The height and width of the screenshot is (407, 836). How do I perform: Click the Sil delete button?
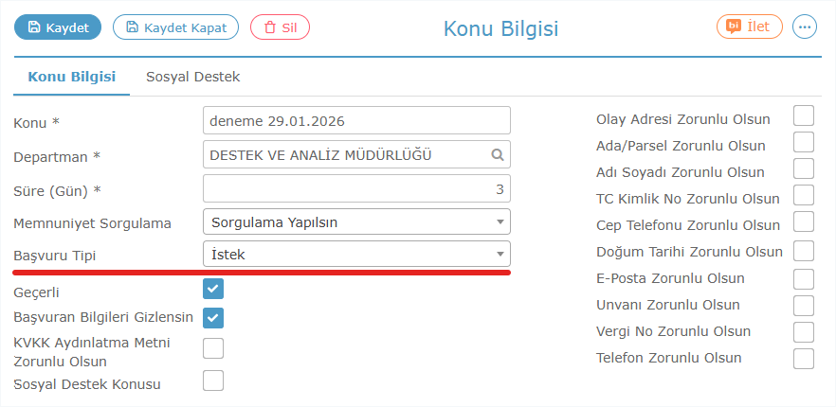point(280,27)
